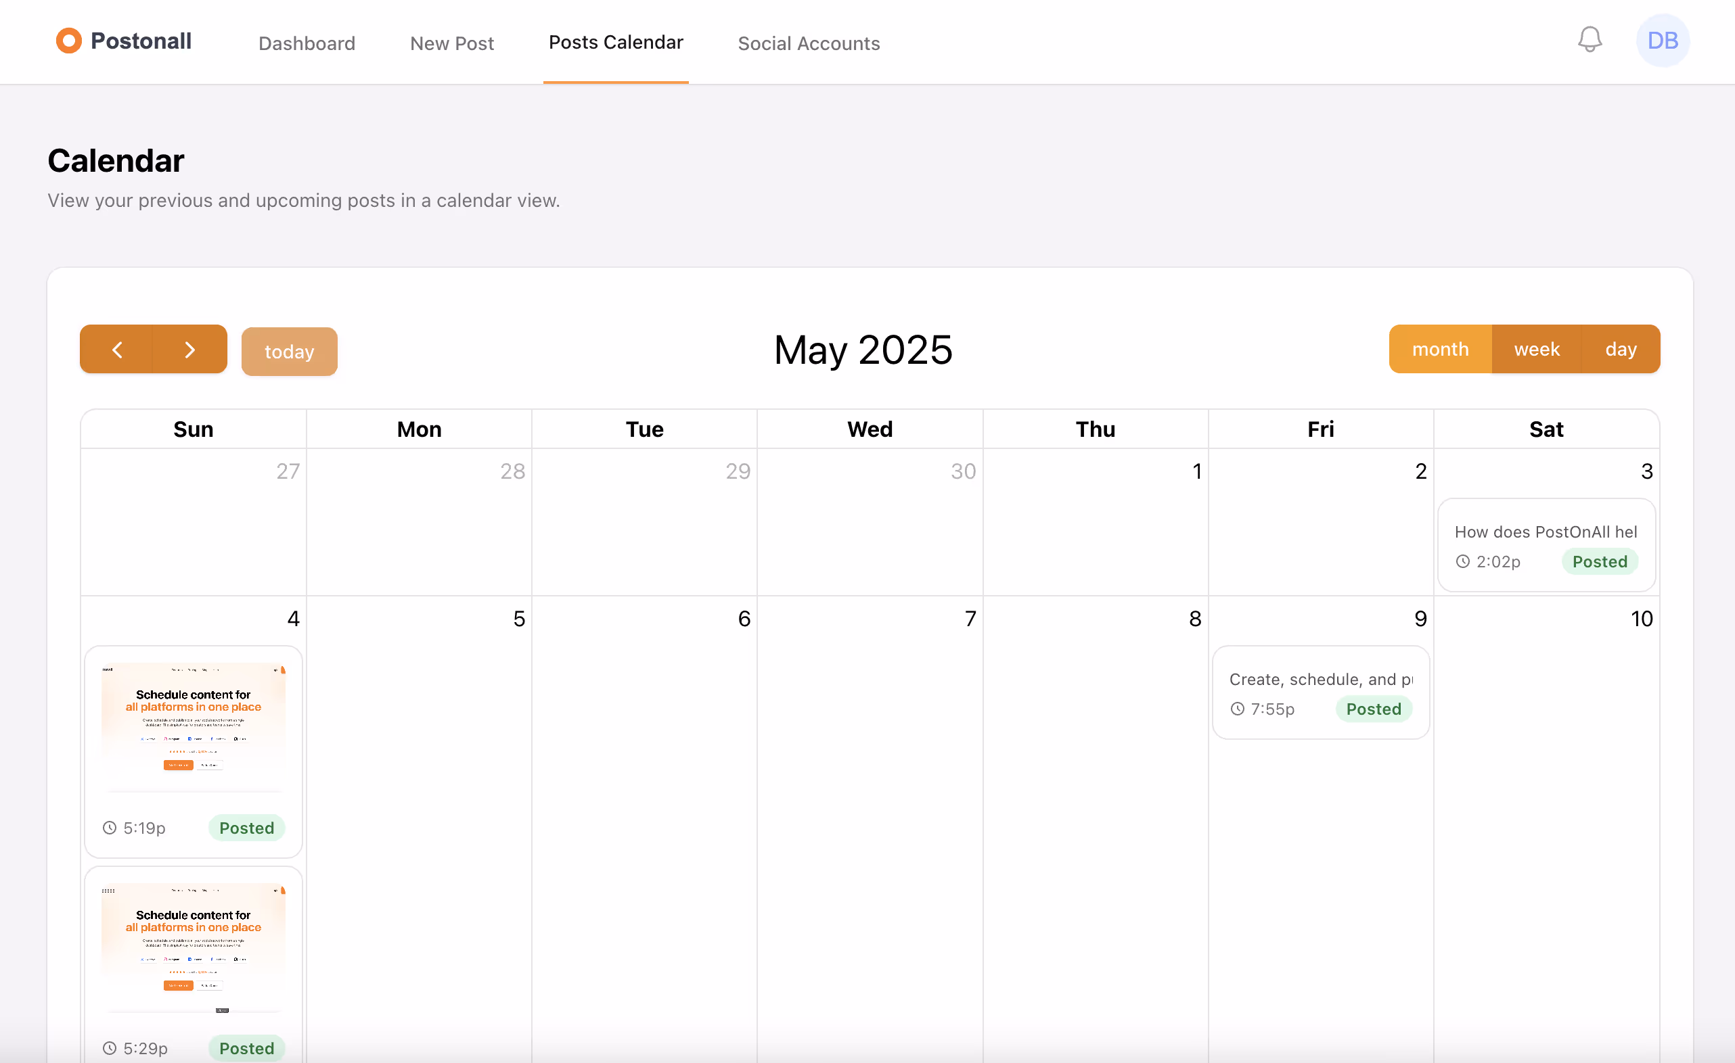The width and height of the screenshot is (1735, 1063).
Task: Open the 'How does PostOnAll hel' post
Action: (1545, 532)
